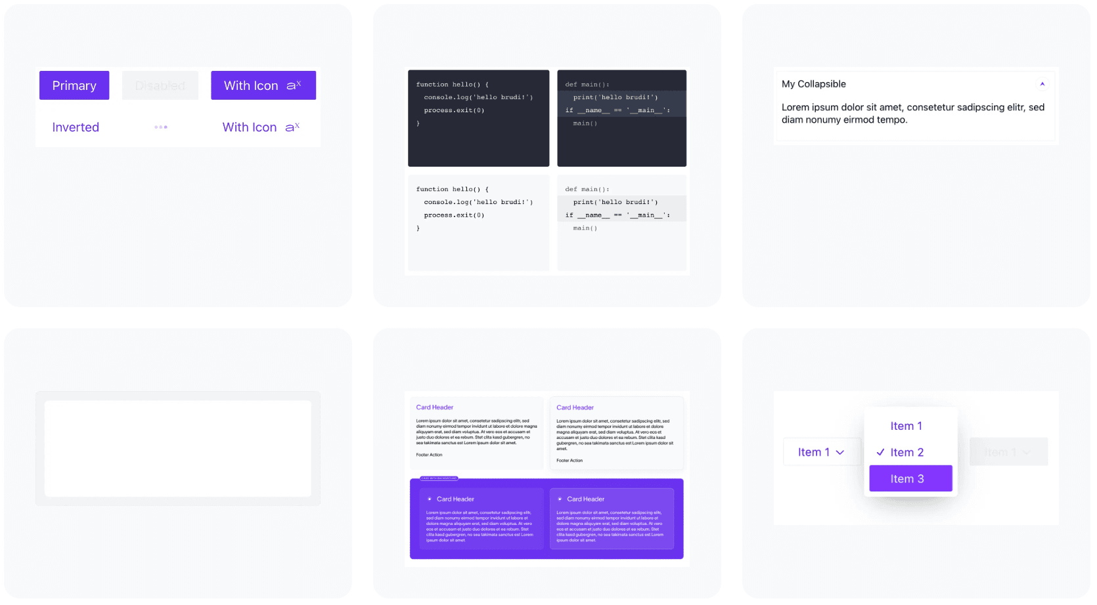Select Item 1 in the open dropdown list

click(907, 426)
